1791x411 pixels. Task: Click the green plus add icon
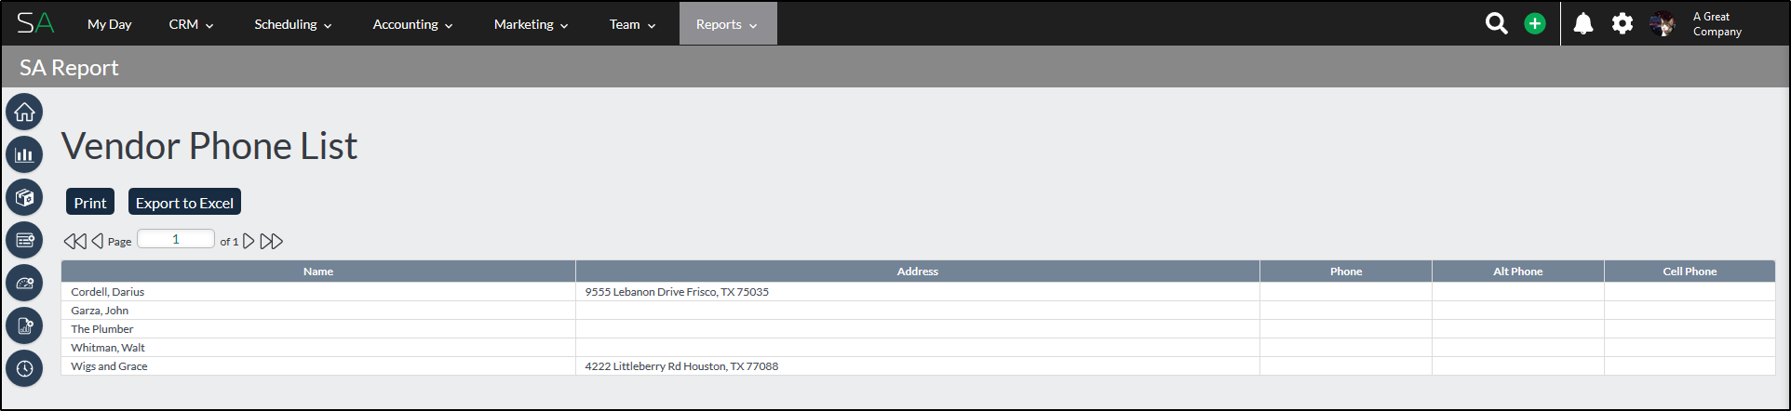click(1535, 23)
